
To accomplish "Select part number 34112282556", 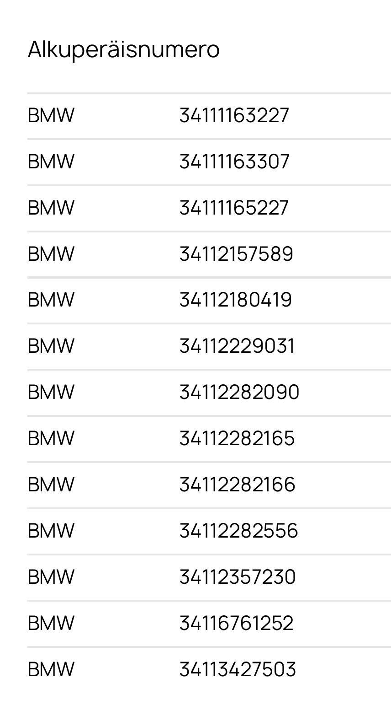I will click(238, 531).
